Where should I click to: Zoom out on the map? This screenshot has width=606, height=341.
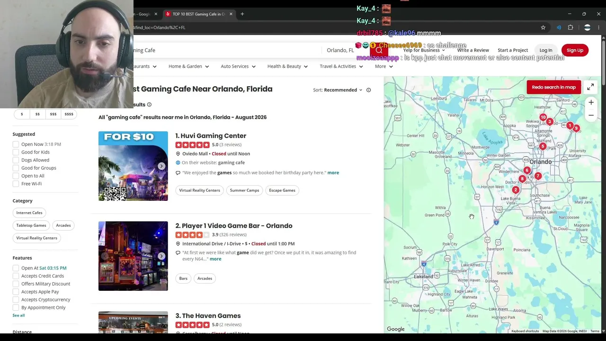591,115
